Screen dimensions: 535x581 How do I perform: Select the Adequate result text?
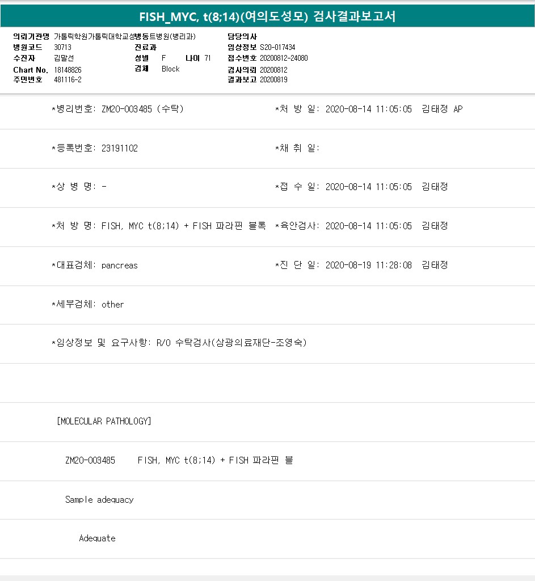98,538
